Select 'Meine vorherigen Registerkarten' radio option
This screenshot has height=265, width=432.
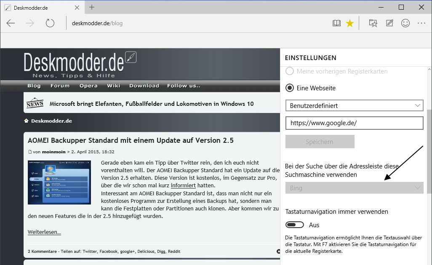[x=290, y=71]
